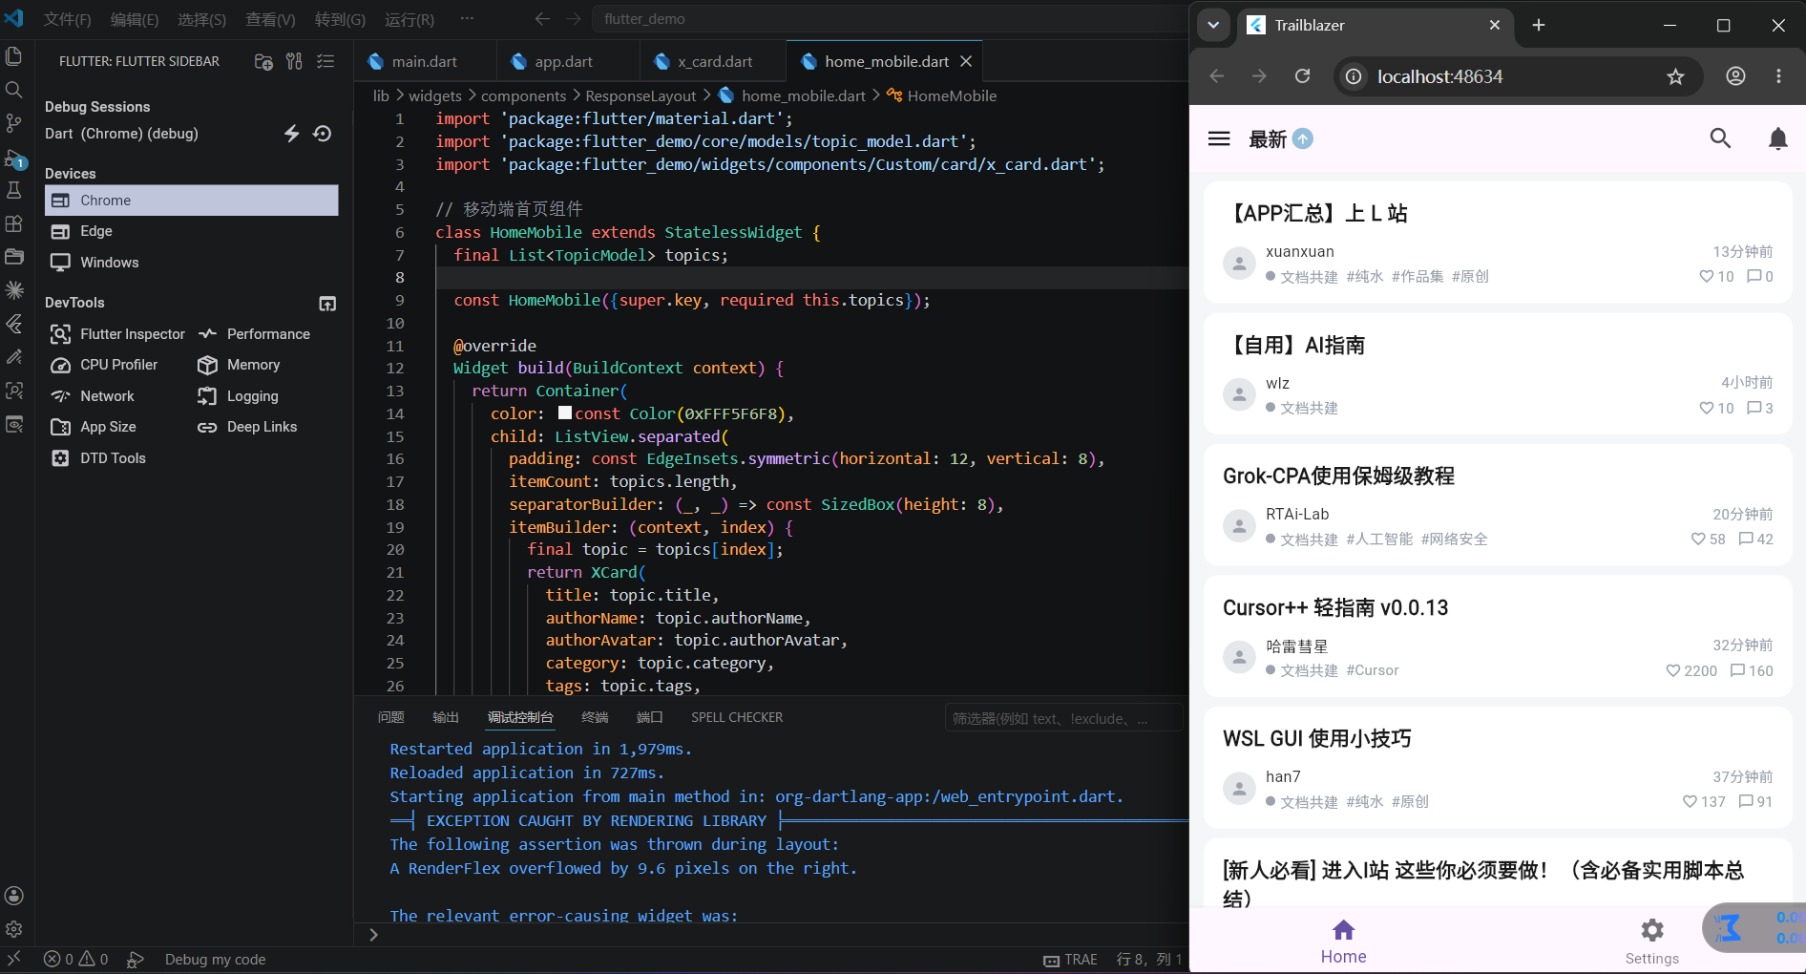Select Edge device in Devices list

[x=191, y=231]
